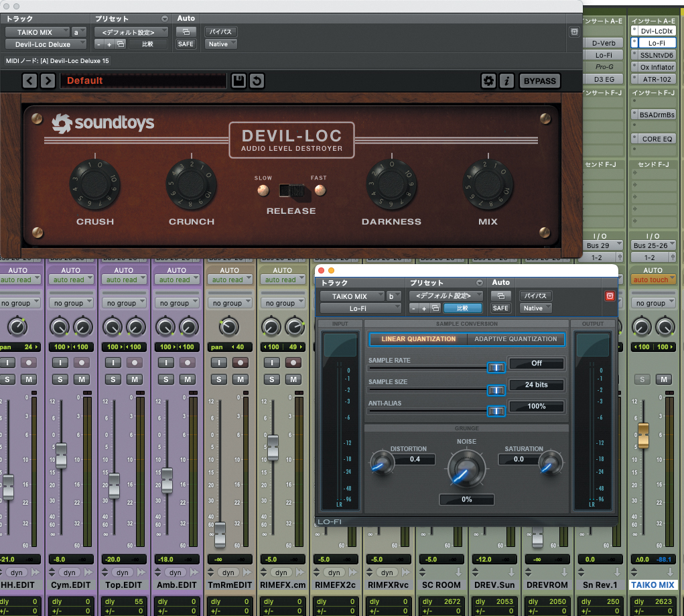Click the Sample Size 24 bits field
This screenshot has height=616, width=684.
(x=536, y=385)
